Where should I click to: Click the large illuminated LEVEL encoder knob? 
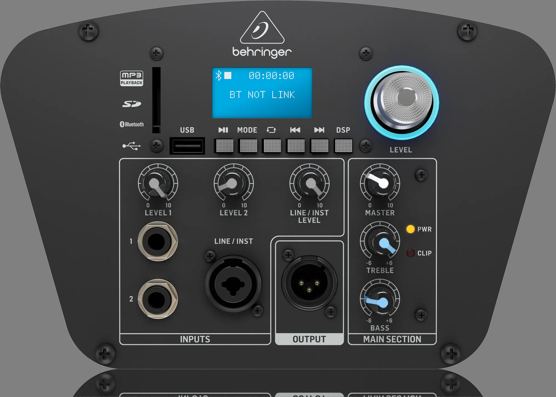point(402,103)
